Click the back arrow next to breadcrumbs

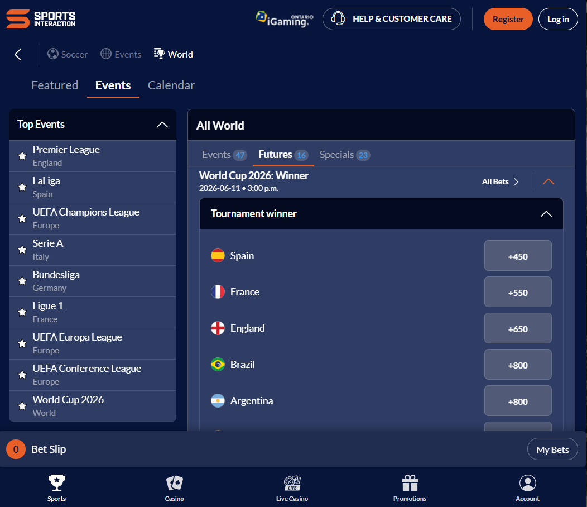point(17,54)
